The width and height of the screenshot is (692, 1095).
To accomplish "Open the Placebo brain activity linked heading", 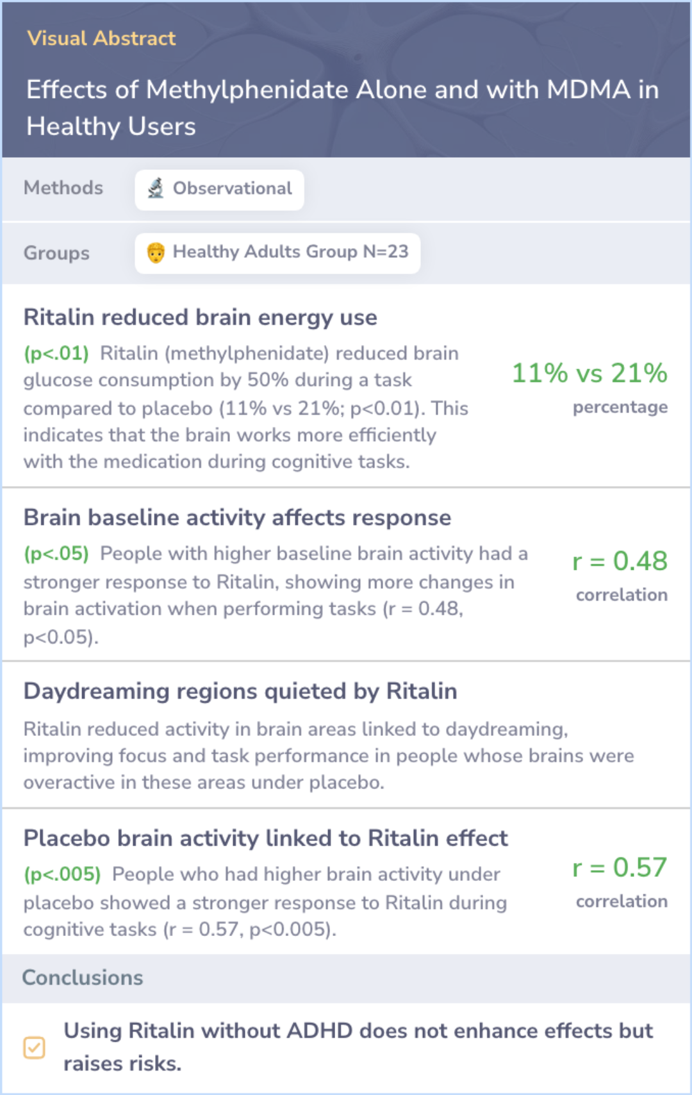I will [266, 838].
